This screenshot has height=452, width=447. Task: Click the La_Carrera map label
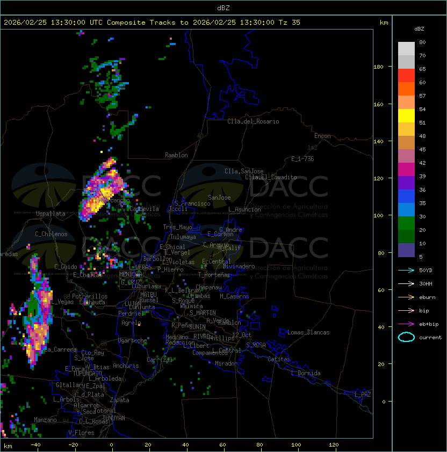(61, 349)
